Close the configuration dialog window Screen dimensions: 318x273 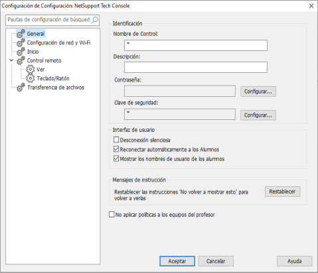(x=311, y=6)
